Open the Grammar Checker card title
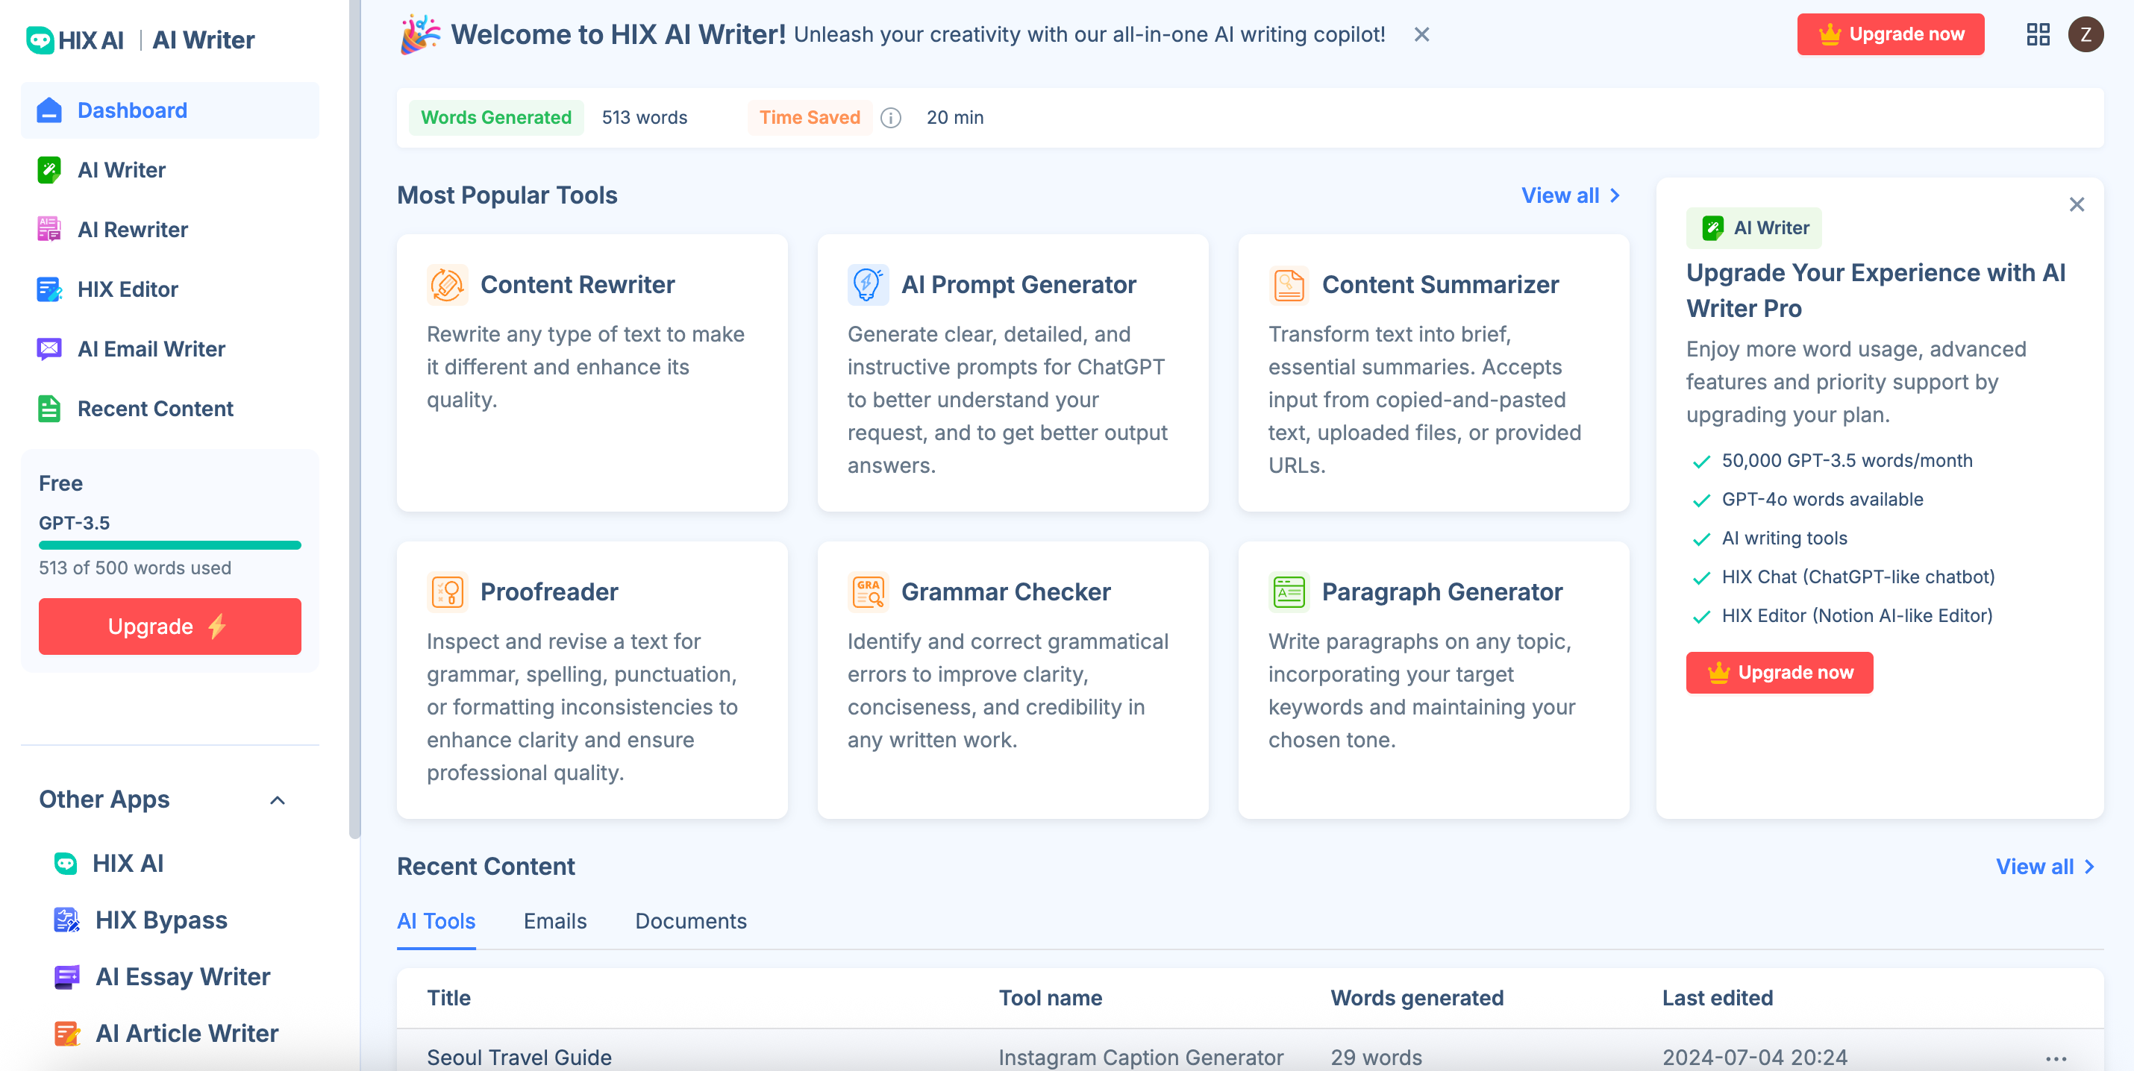 (1006, 591)
